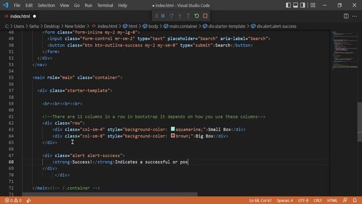Click line number 62 in the gutter

(x=11, y=123)
